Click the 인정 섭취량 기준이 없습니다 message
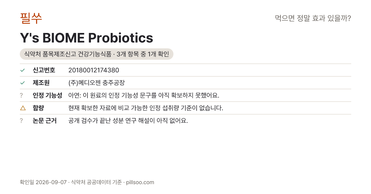This screenshot has width=371, height=194. click(x=146, y=108)
